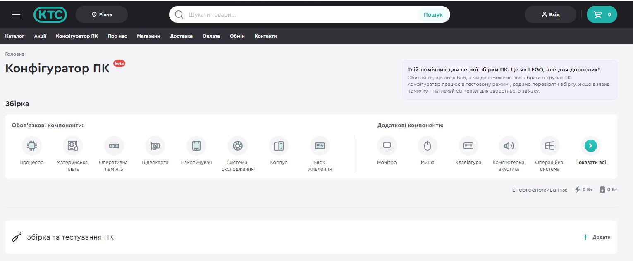The image size is (633, 261).
Task: Click the Обов'язкові компоненти heading
Action: [48, 125]
